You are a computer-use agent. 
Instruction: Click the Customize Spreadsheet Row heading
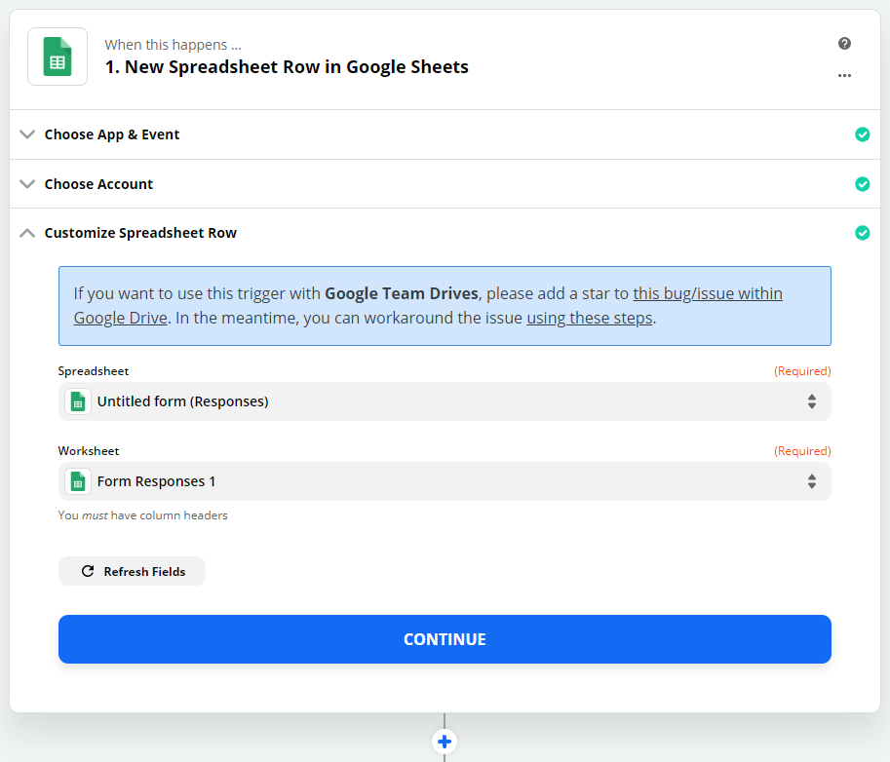click(x=140, y=233)
